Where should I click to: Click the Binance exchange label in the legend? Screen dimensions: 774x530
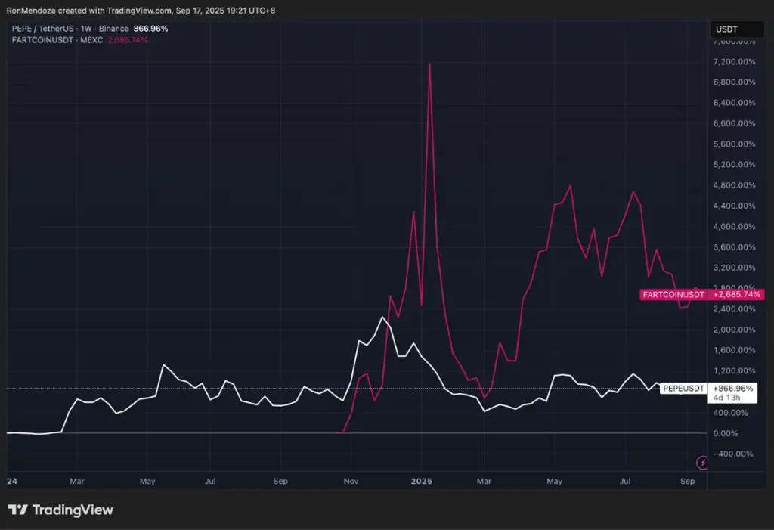113,28
